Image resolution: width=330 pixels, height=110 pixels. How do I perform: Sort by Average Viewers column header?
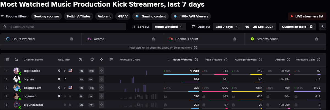[x=246, y=60]
